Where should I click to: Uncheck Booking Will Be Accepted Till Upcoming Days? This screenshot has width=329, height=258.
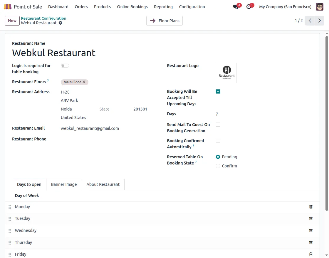tap(218, 91)
